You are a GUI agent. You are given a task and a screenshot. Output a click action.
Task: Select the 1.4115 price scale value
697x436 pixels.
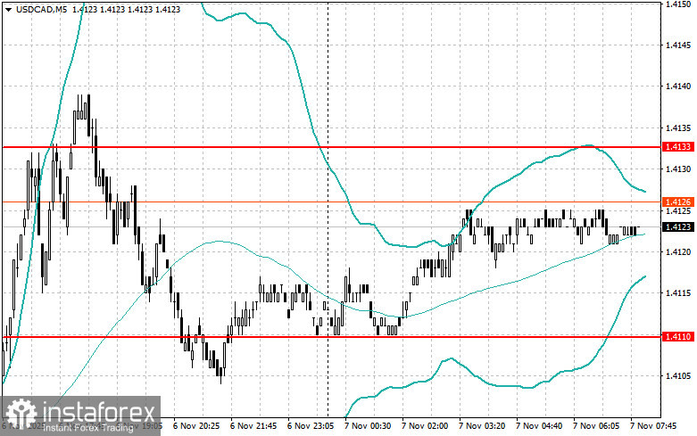pyautogui.click(x=678, y=293)
